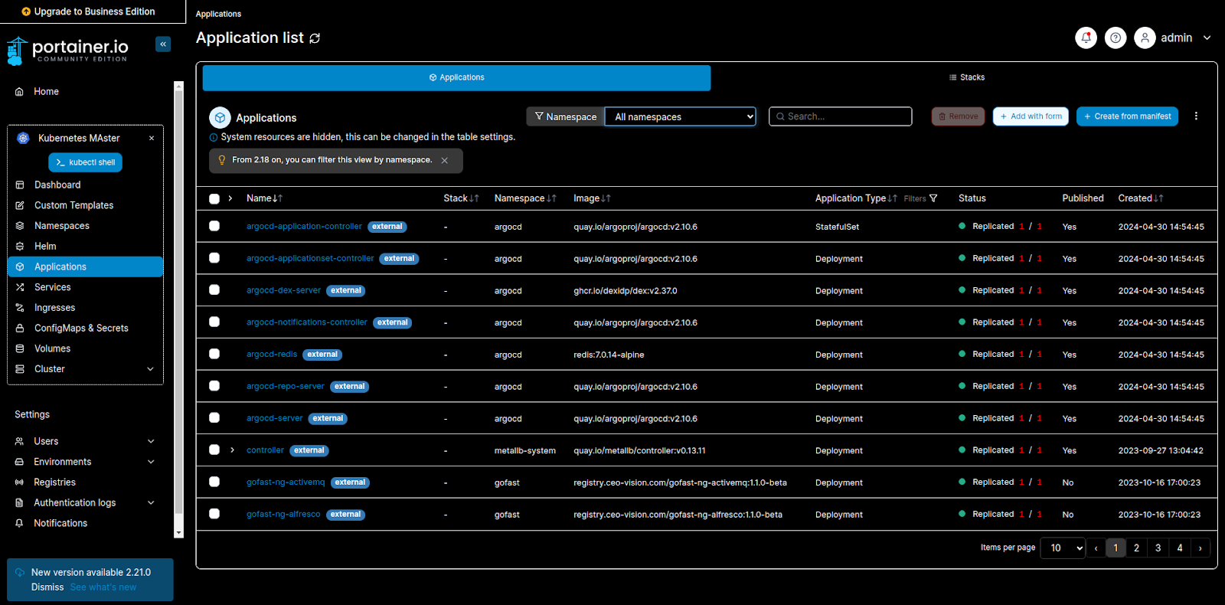Refresh the application list via the reload icon

click(315, 38)
